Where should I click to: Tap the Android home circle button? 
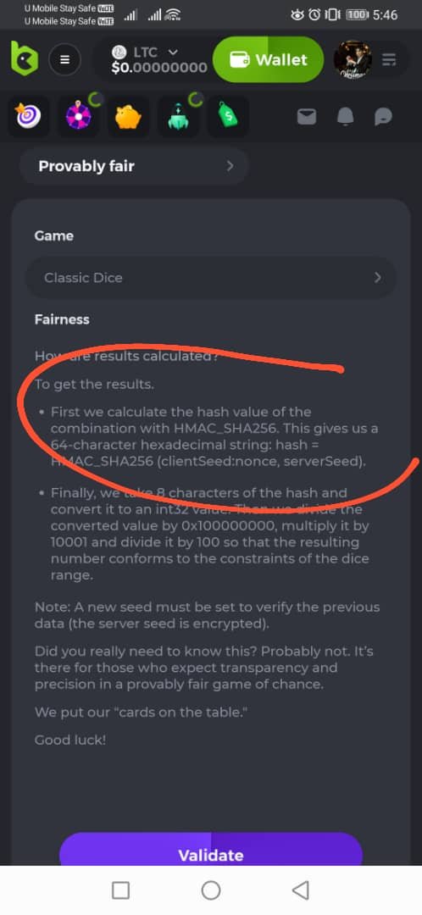[211, 890]
